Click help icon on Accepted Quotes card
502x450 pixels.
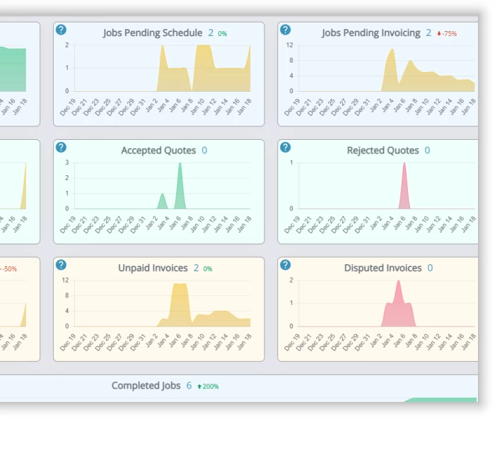pyautogui.click(x=61, y=148)
